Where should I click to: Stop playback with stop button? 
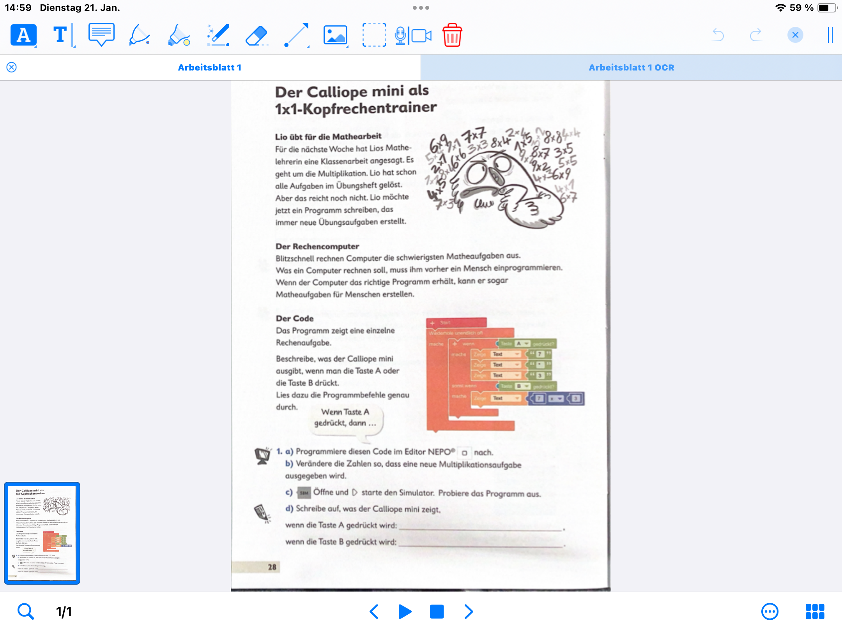(x=437, y=612)
